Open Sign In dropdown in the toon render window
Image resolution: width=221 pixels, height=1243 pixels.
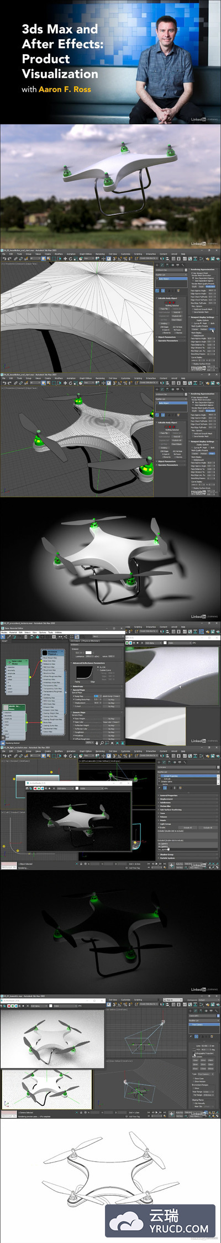pyautogui.click(x=173, y=1000)
